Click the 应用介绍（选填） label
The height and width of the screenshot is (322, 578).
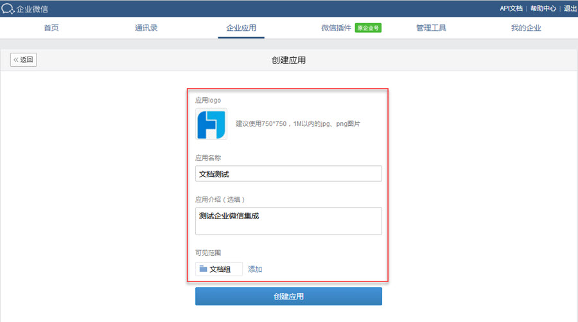220,199
